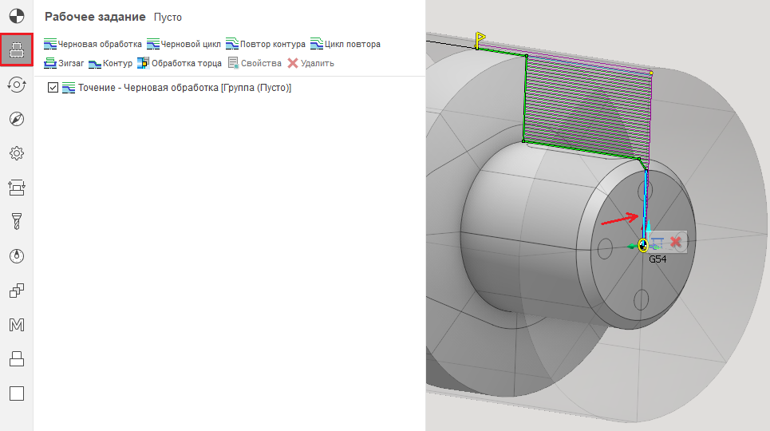Choose Повтор контура in the toolbar

click(x=266, y=44)
